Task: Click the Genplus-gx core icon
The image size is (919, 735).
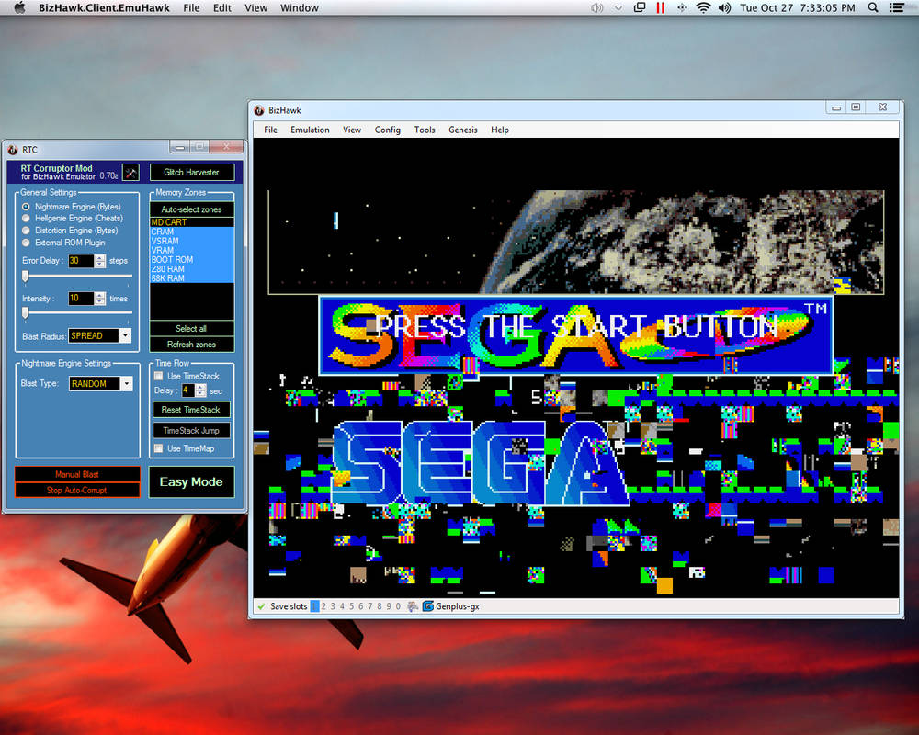Action: [x=428, y=606]
